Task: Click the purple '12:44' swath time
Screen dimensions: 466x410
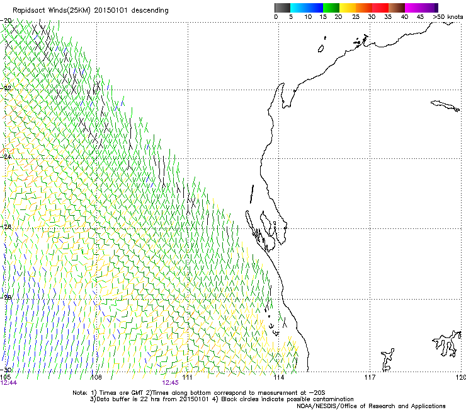Action: click(9, 383)
